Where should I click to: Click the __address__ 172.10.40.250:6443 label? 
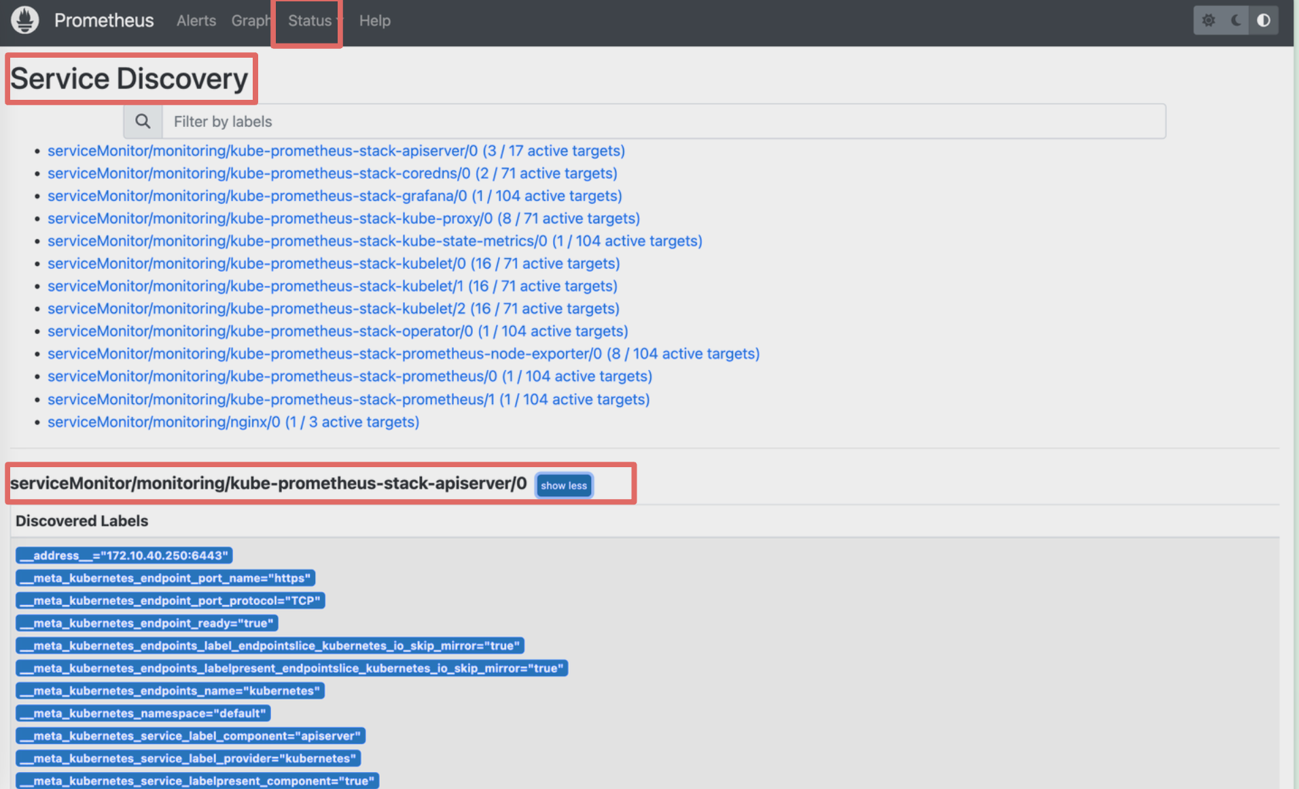124,555
